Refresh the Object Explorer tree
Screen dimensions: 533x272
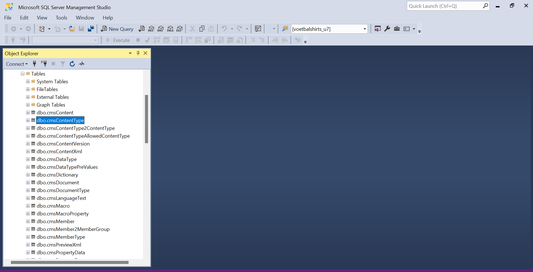pyautogui.click(x=72, y=64)
